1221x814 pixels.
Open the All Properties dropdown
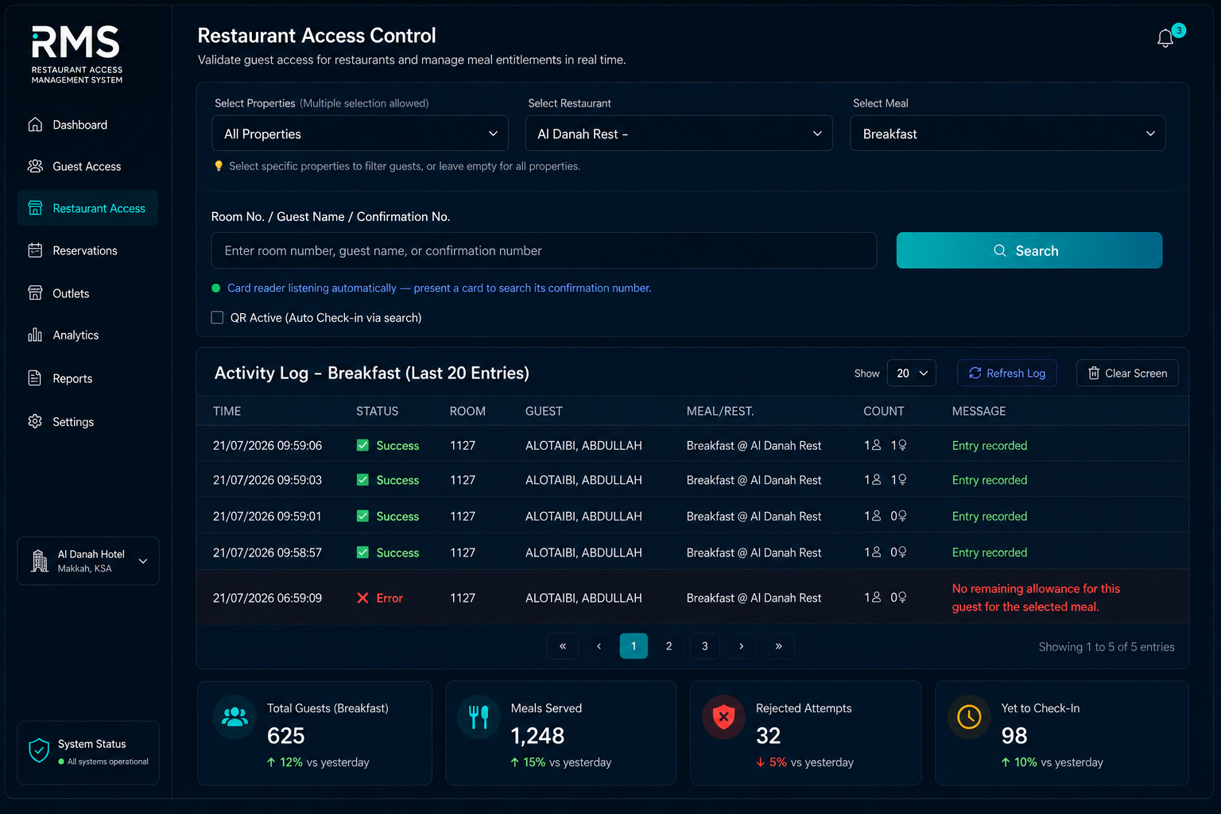click(x=360, y=134)
